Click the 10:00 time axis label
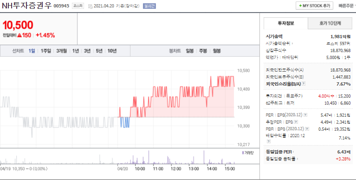Image resolution: width=356 pixels, height=180 pixels. point(140,169)
